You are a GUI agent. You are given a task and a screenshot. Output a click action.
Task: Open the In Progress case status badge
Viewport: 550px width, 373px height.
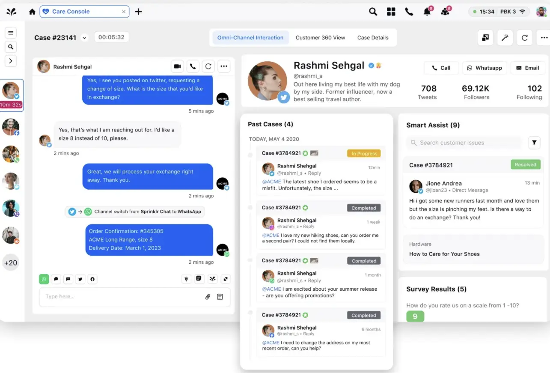point(364,153)
